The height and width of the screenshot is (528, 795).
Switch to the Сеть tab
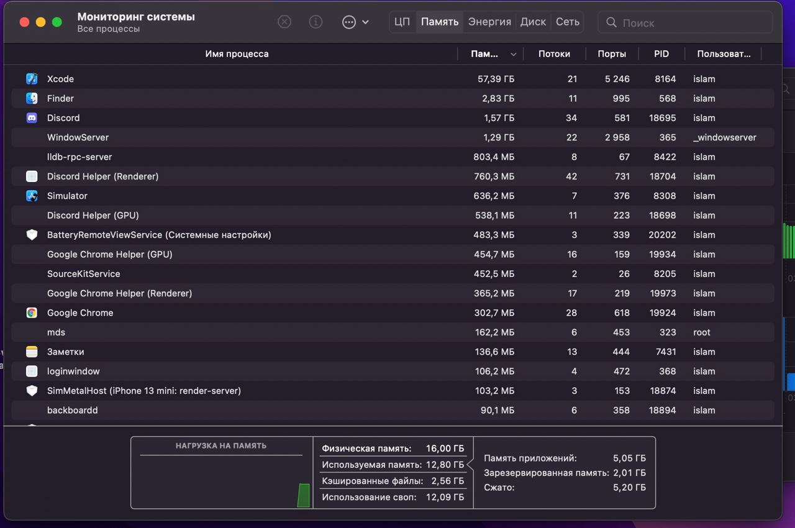tap(568, 22)
